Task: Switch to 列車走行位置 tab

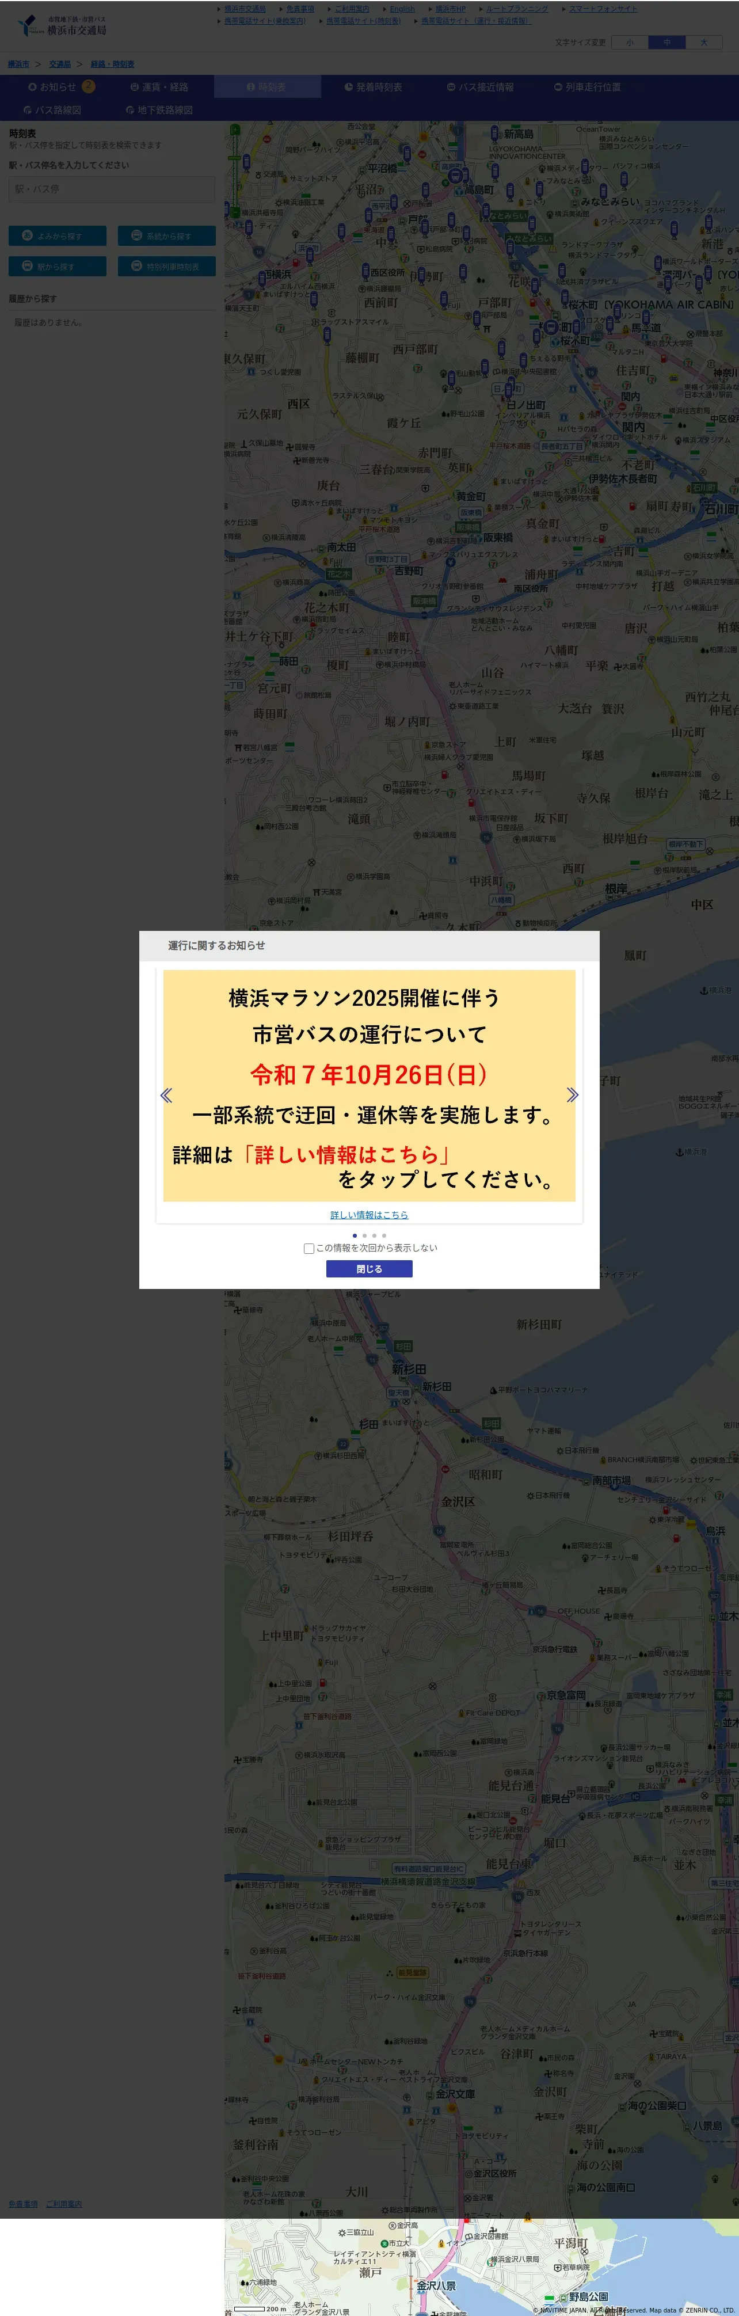Action: click(587, 87)
